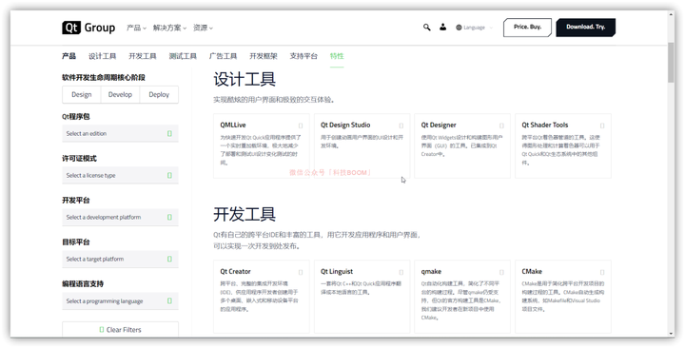Click the Qt程序包 filter label
685x348 pixels.
76,117
